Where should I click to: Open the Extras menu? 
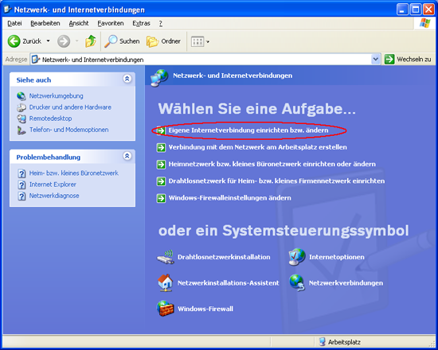click(x=141, y=23)
